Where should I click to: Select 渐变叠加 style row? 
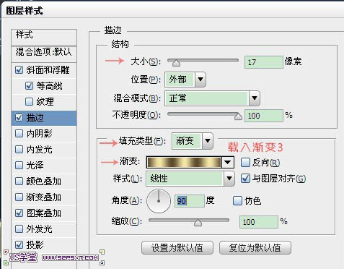(44, 197)
